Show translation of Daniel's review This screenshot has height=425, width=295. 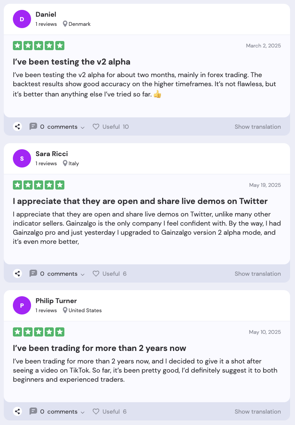(x=258, y=127)
